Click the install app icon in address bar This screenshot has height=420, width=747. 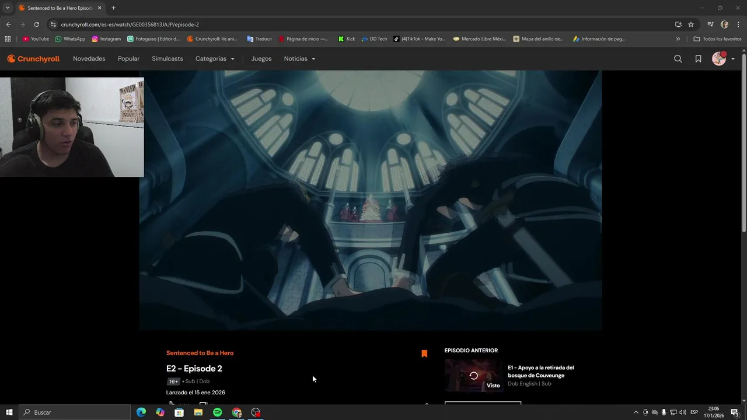coord(678,24)
